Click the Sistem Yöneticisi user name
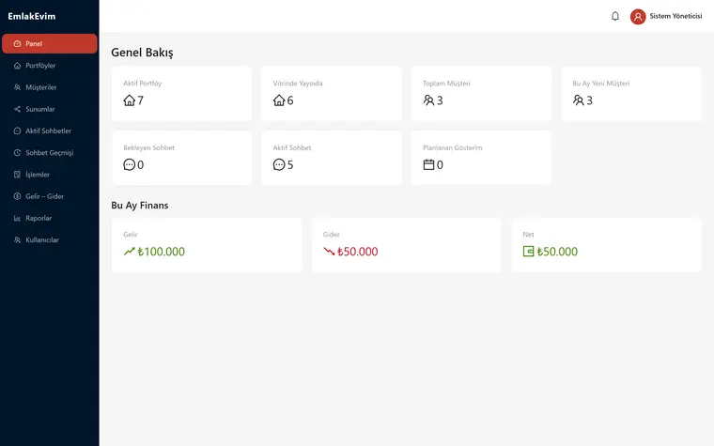The image size is (714, 446). [x=675, y=16]
